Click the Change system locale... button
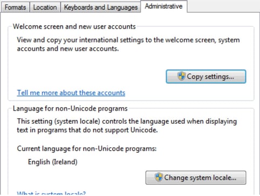The width and height of the screenshot is (260, 196). click(x=196, y=178)
